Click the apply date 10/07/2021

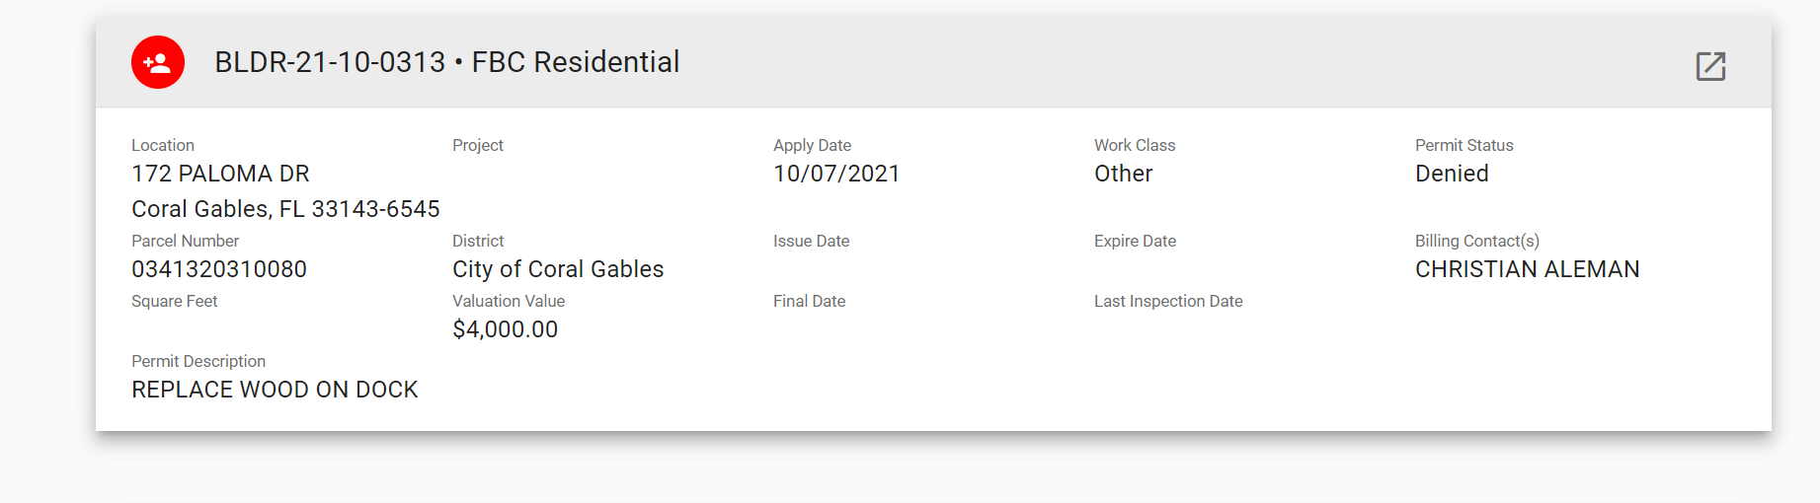[836, 174]
